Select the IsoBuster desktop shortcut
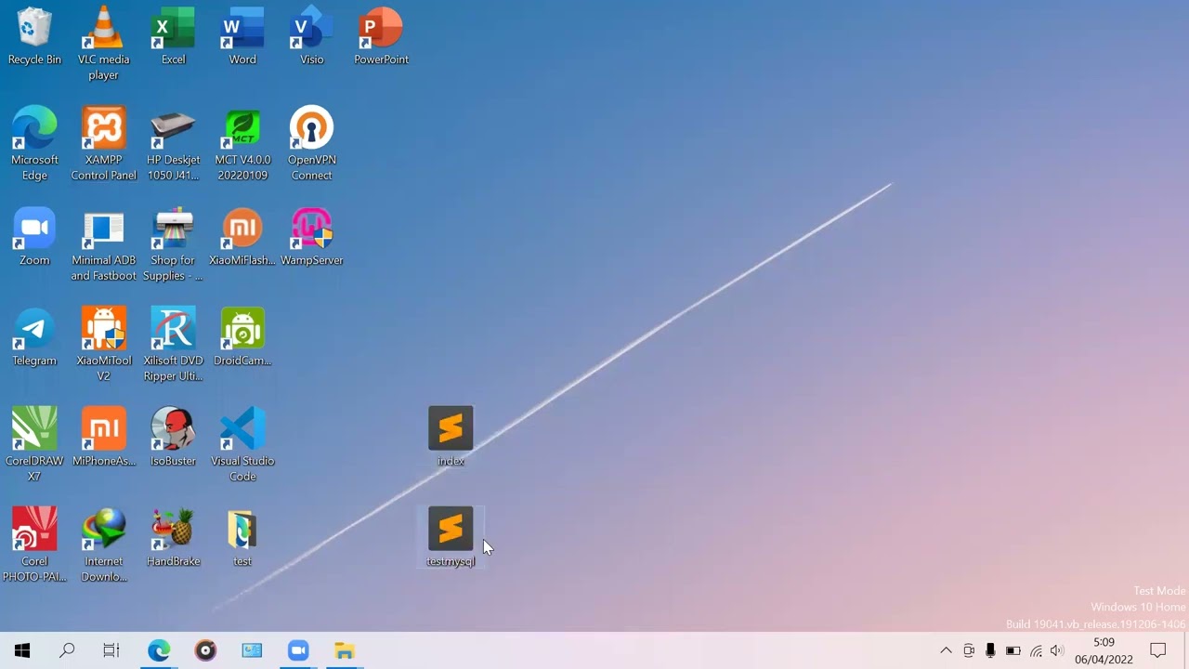The image size is (1189, 669). [x=173, y=438]
